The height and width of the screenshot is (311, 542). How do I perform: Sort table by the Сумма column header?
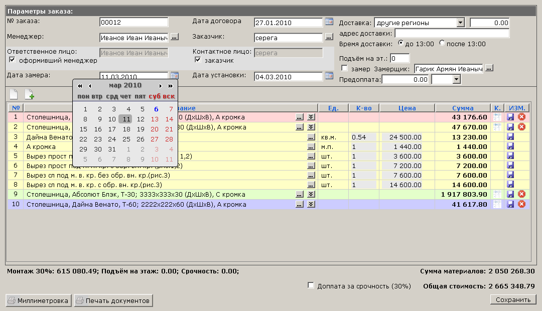pos(463,108)
